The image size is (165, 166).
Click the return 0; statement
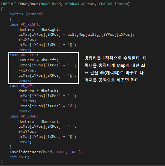[19, 157]
